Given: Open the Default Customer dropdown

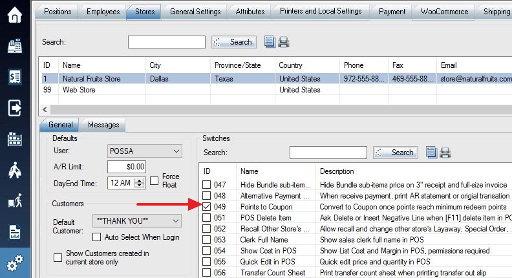Looking at the screenshot, I should click(x=137, y=221).
